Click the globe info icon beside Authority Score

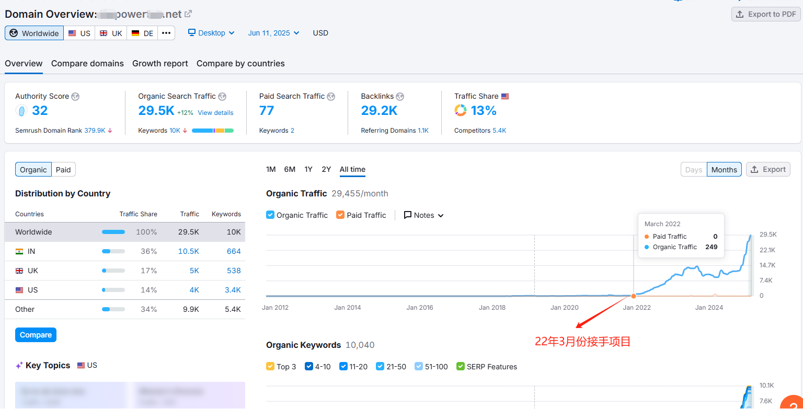click(75, 97)
